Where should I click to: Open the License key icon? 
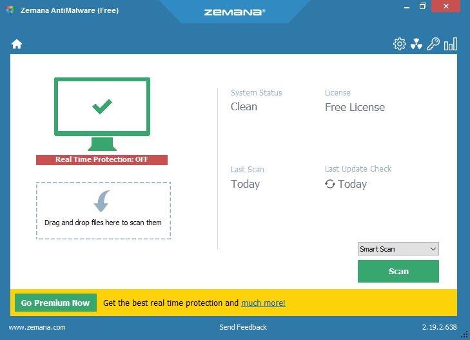[x=433, y=44]
